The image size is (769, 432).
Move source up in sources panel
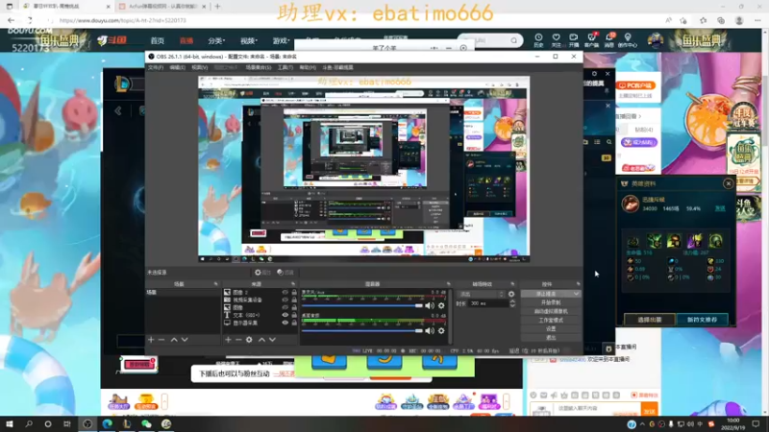(261, 340)
